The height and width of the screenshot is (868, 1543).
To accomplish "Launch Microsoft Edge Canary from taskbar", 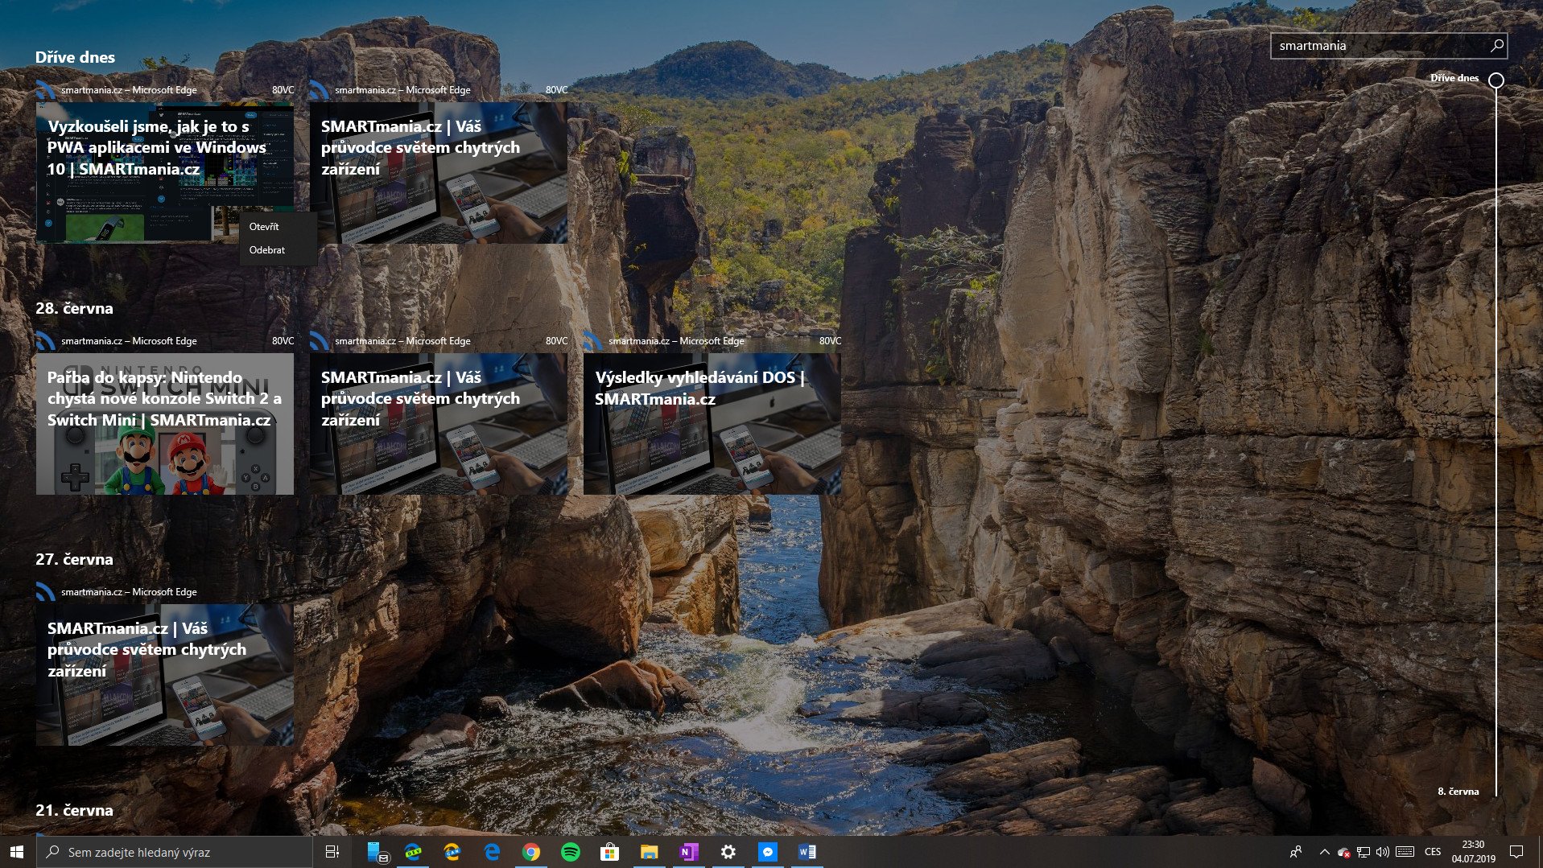I will [x=452, y=852].
